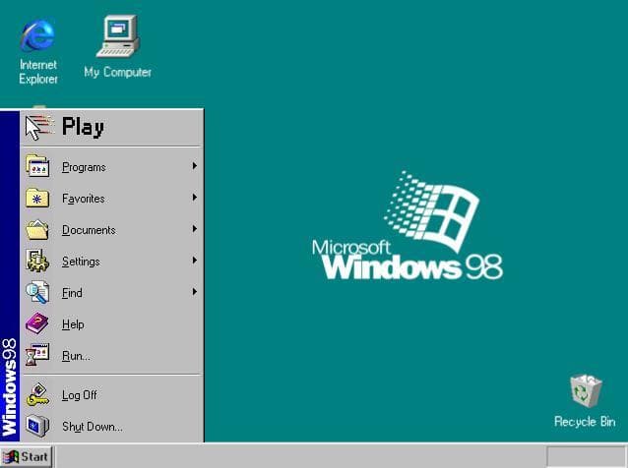
Task: Click the Recycle Bin label text
Action: 585,422
